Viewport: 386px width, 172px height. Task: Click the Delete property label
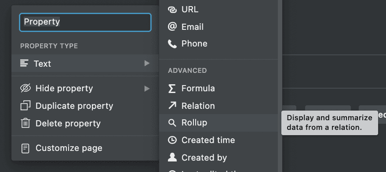68,123
